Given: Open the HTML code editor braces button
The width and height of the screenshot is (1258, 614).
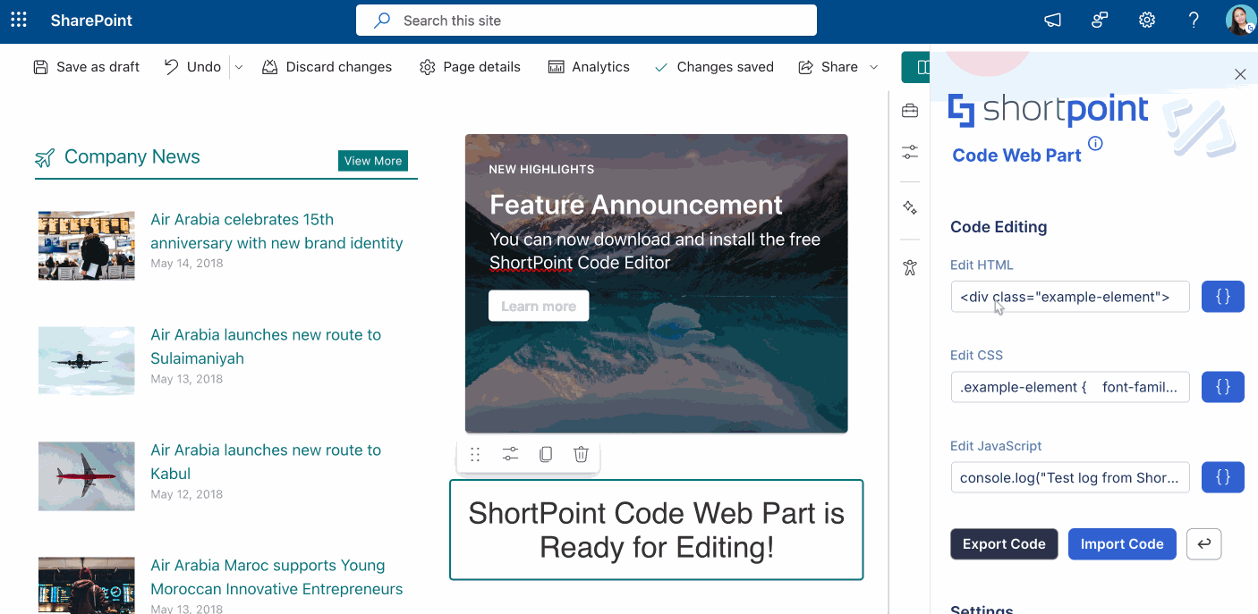Looking at the screenshot, I should click(x=1223, y=297).
